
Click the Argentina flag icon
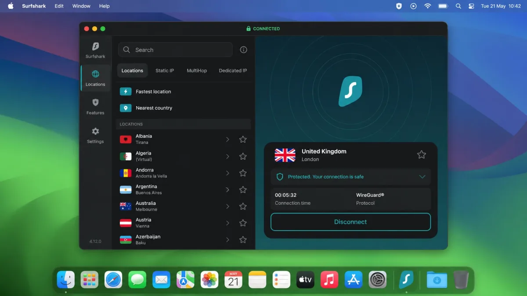[x=126, y=190]
